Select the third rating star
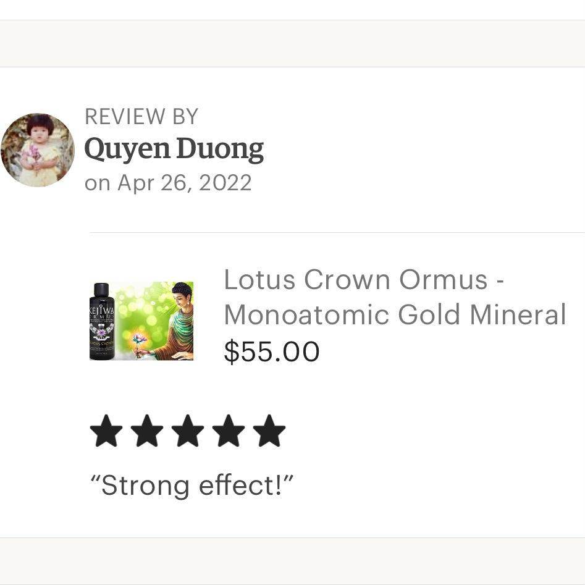585x585 pixels. (x=188, y=431)
